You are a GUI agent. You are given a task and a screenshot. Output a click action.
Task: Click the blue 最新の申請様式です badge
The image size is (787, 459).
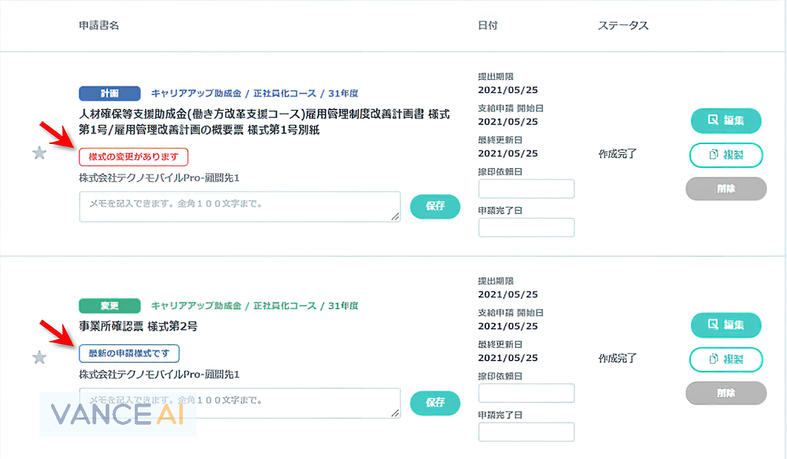[129, 354]
